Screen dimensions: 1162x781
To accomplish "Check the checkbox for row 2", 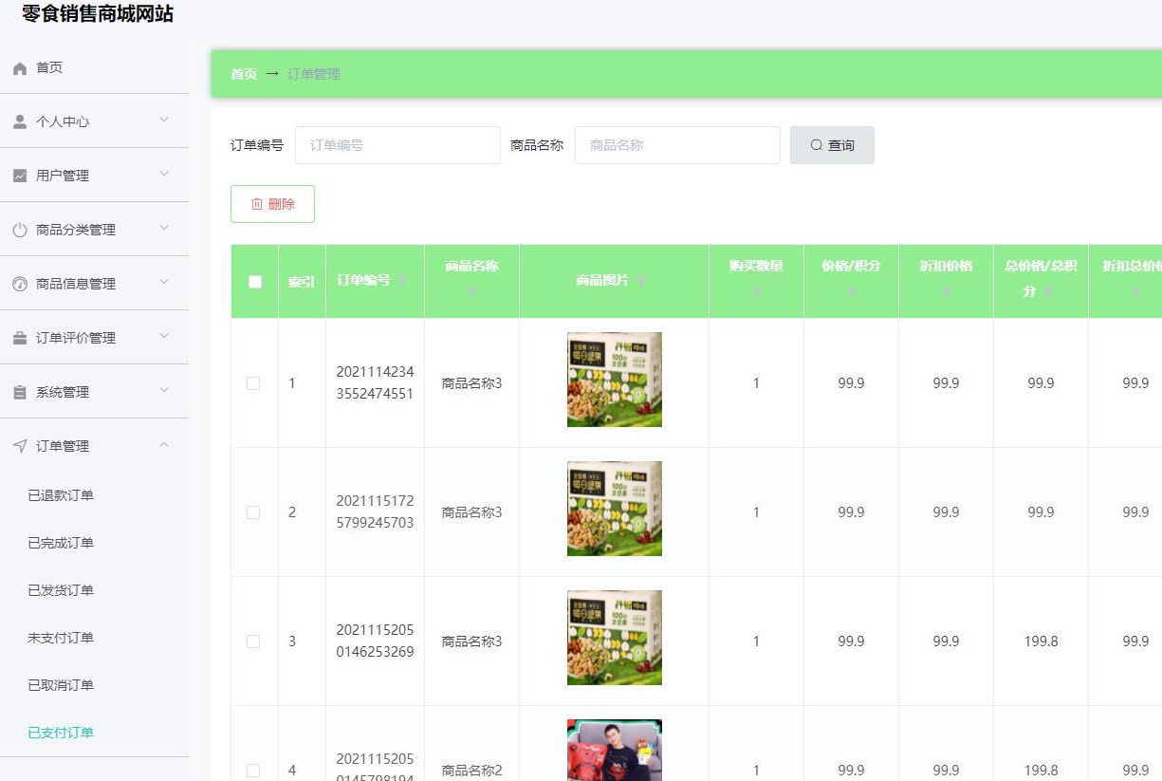I will coord(253,512).
